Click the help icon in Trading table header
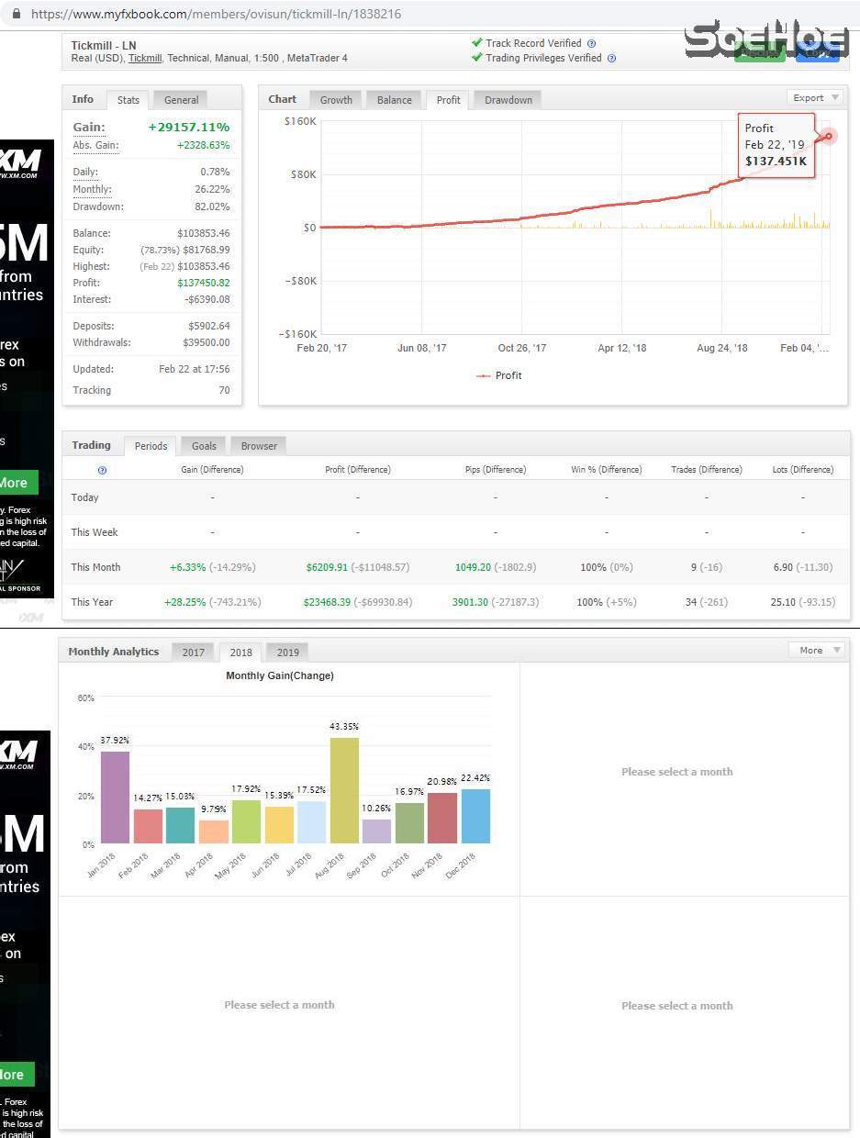Screen dimensions: 860x1138 point(102,470)
